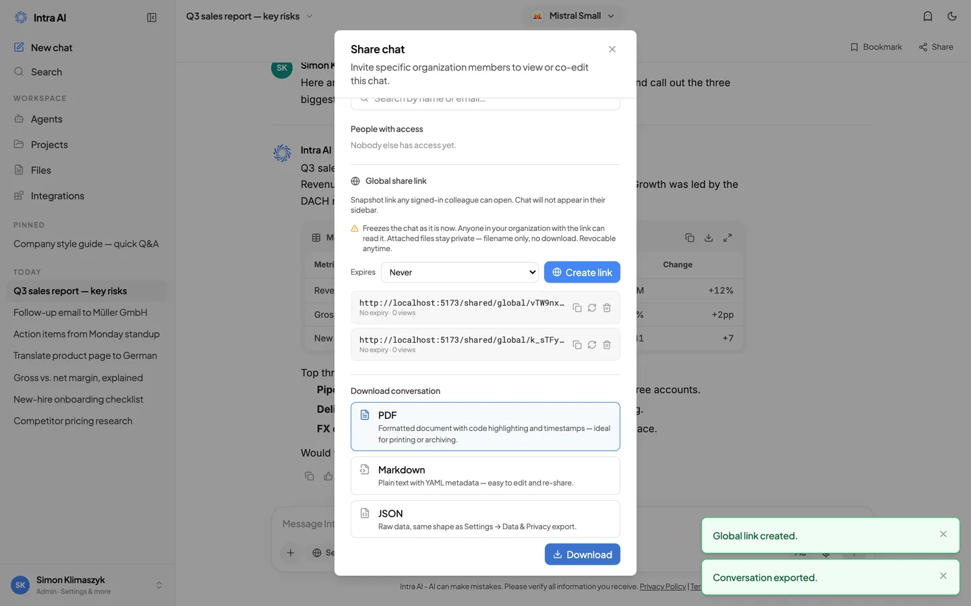Expand the metrics table to fullscreen
This screenshot has width=971, height=606.
coord(728,238)
